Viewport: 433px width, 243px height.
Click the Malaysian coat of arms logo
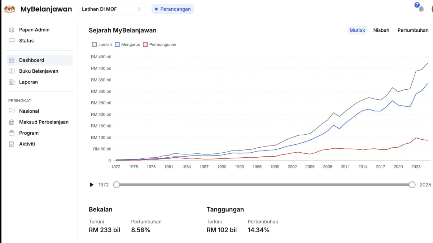click(9, 9)
